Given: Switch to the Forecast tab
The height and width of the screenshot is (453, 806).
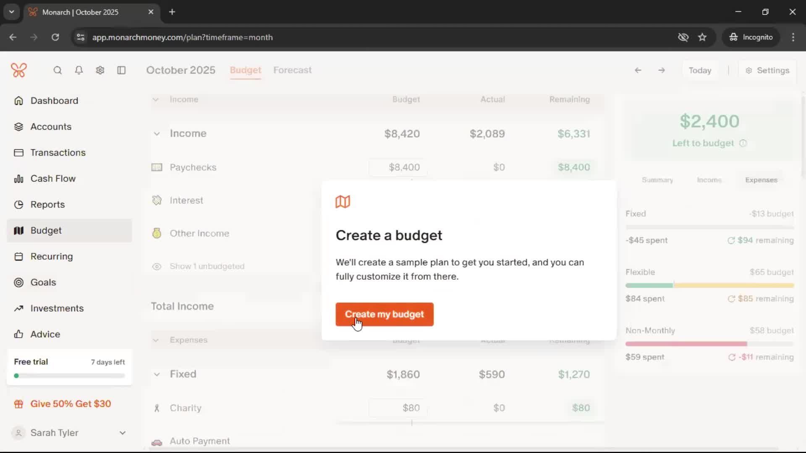Looking at the screenshot, I should click(292, 70).
